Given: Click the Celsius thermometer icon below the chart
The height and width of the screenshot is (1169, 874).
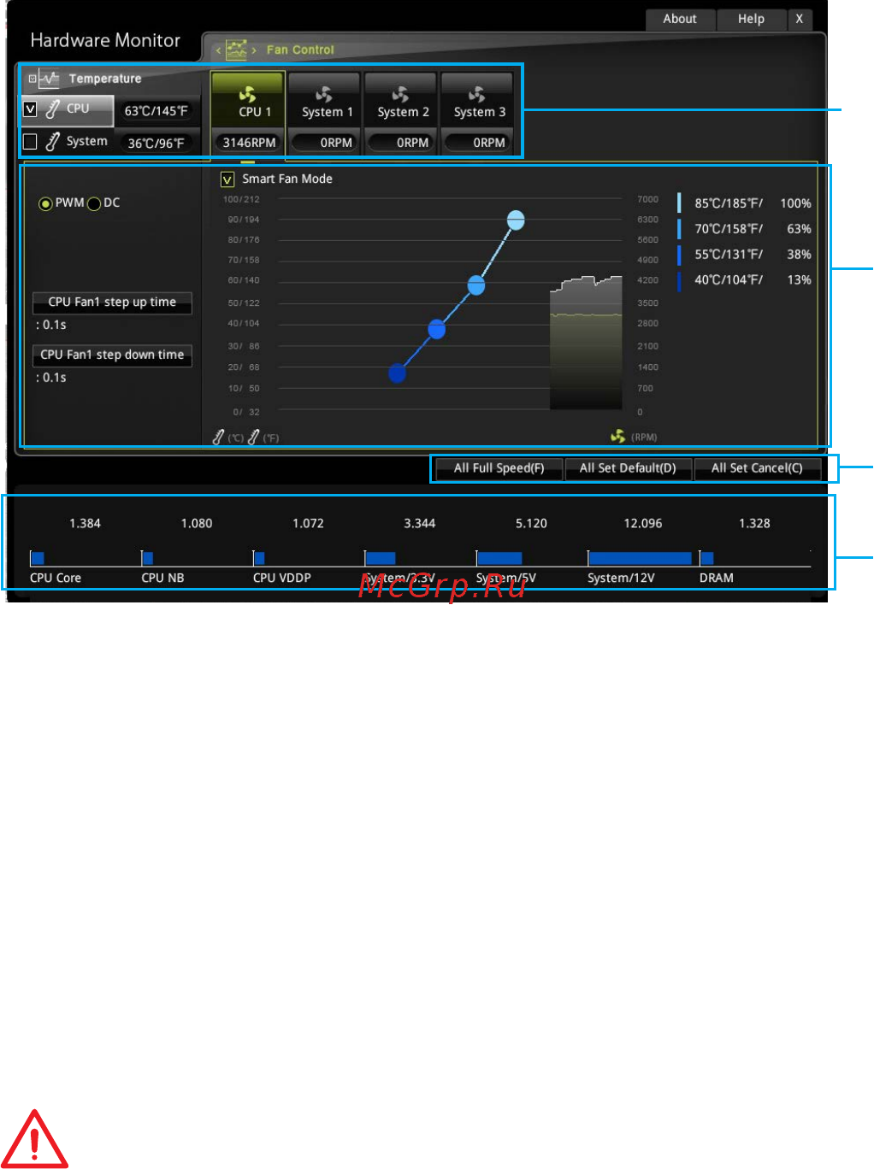Looking at the screenshot, I should (x=219, y=438).
